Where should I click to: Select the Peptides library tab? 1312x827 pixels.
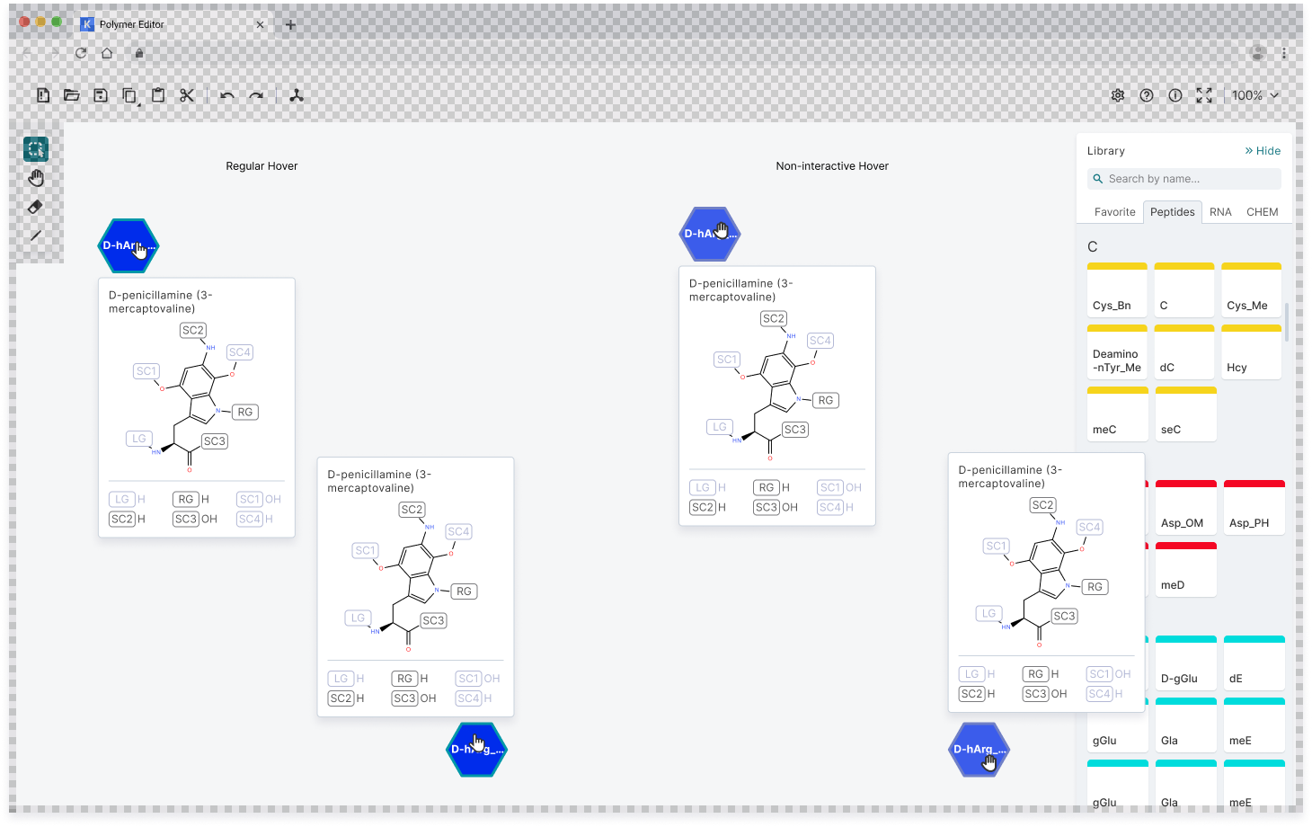(x=1173, y=212)
